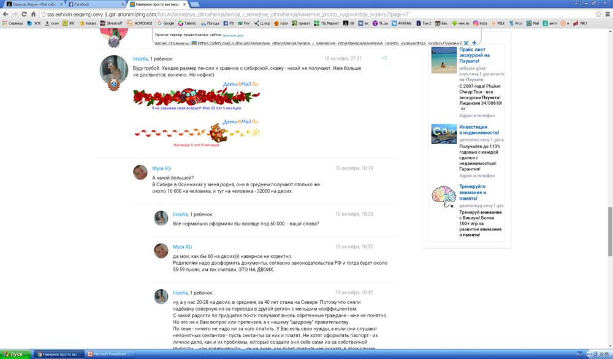
Task: Open the Chrome menu hamburger icon
Action: click(607, 14)
